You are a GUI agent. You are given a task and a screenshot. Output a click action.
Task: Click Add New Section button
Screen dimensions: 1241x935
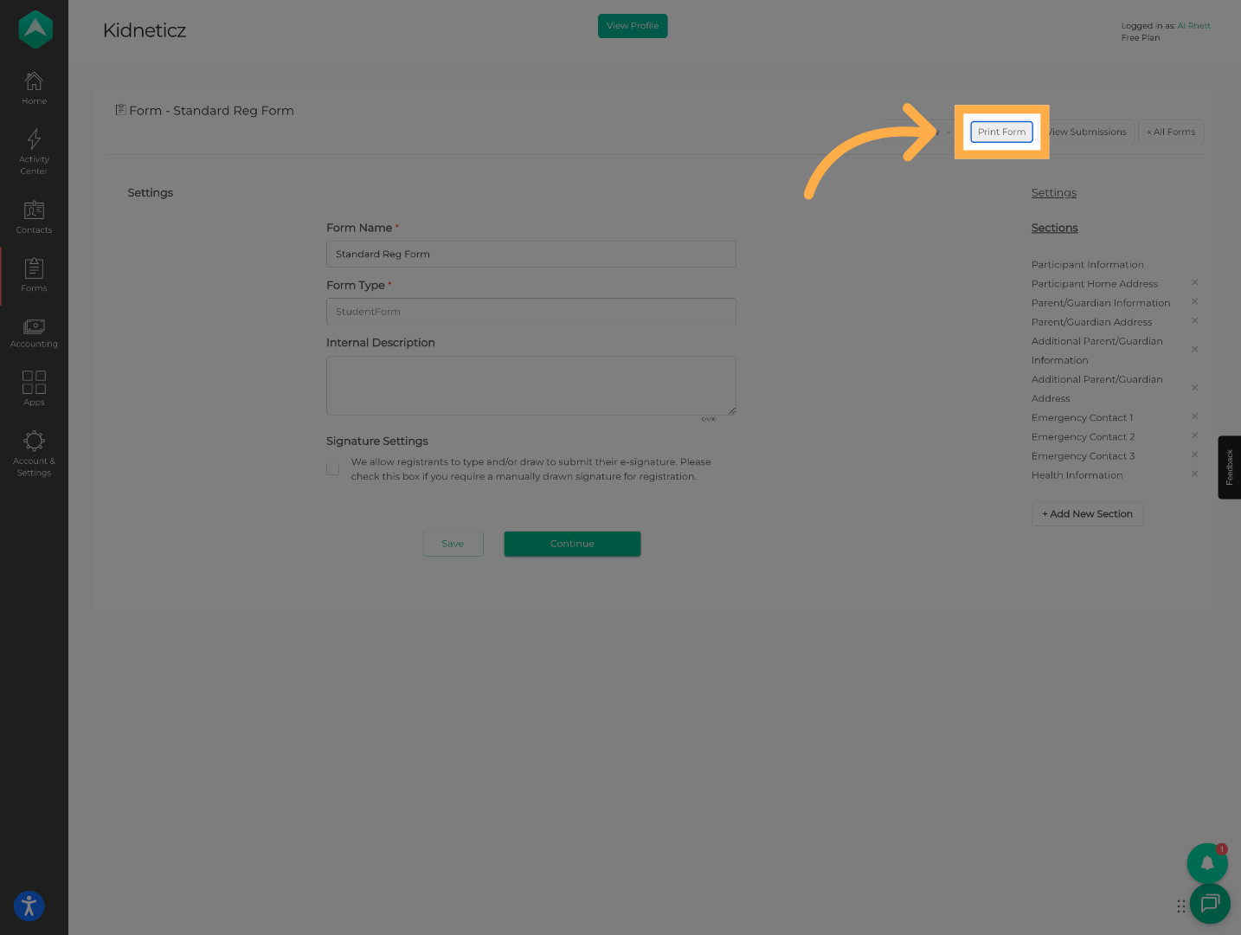click(x=1087, y=514)
